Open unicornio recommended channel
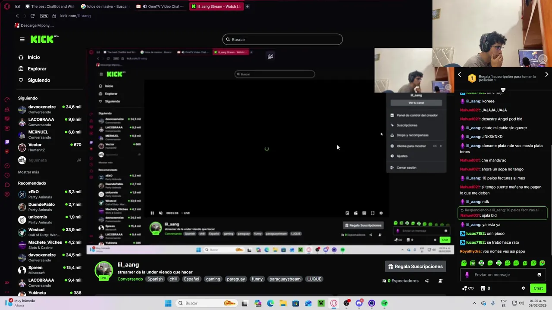This screenshot has width=552, height=310. 50,220
